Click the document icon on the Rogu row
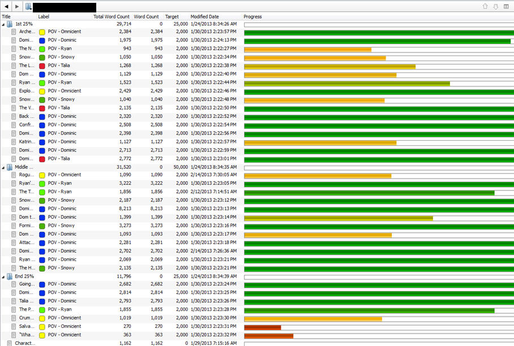The height and width of the screenshot is (346, 514). pos(12,175)
